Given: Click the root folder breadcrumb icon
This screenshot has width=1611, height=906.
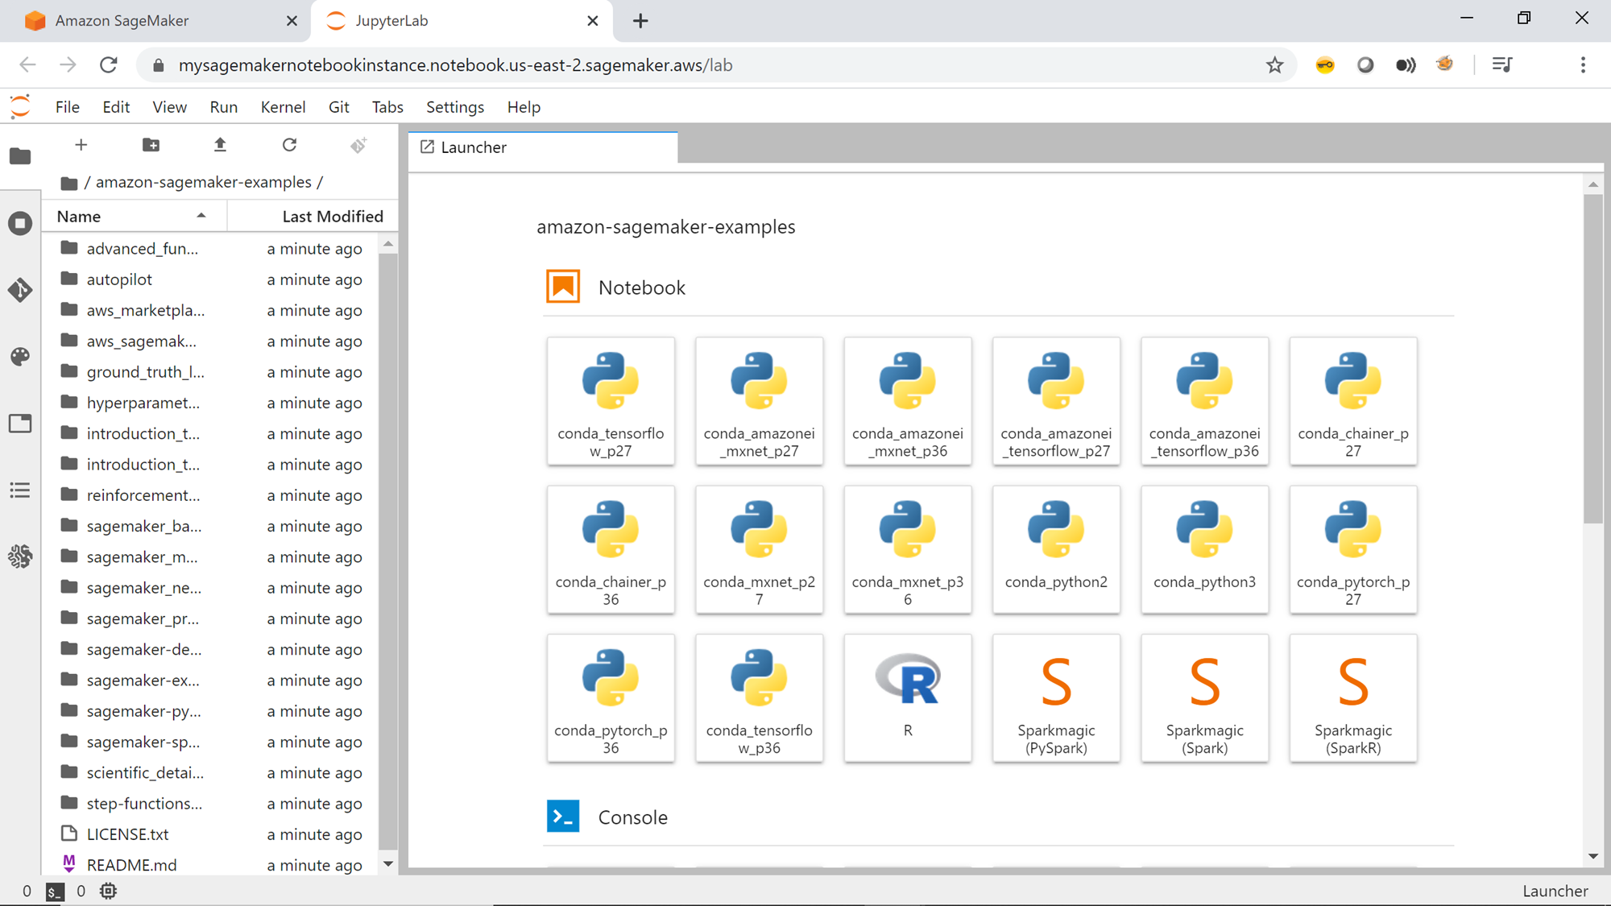Looking at the screenshot, I should click(x=69, y=183).
